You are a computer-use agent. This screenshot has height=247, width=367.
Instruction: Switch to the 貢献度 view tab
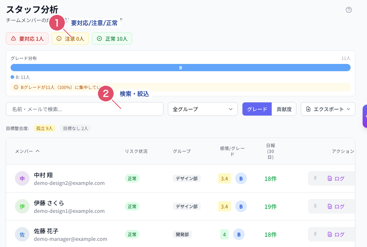point(284,109)
